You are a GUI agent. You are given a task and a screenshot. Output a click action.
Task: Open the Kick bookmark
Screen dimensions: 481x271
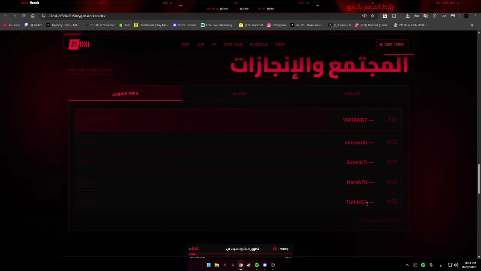pos(124,25)
